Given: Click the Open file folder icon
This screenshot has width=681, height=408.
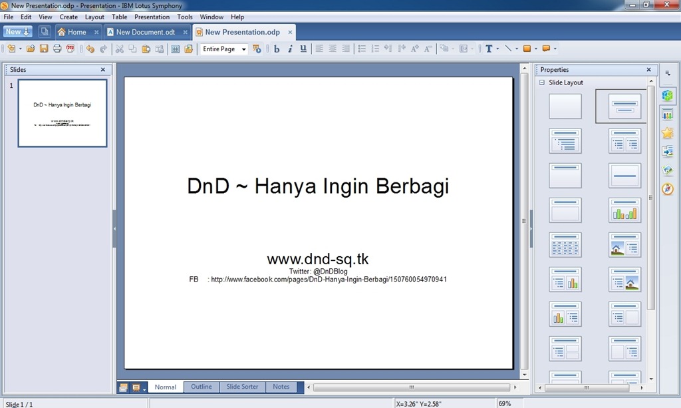Looking at the screenshot, I should pyautogui.click(x=31, y=49).
